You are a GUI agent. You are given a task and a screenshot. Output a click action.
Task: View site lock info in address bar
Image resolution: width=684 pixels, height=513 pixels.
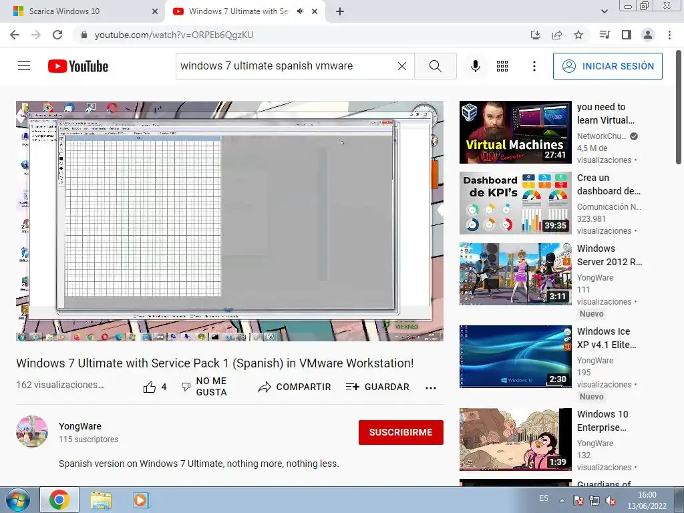[84, 35]
